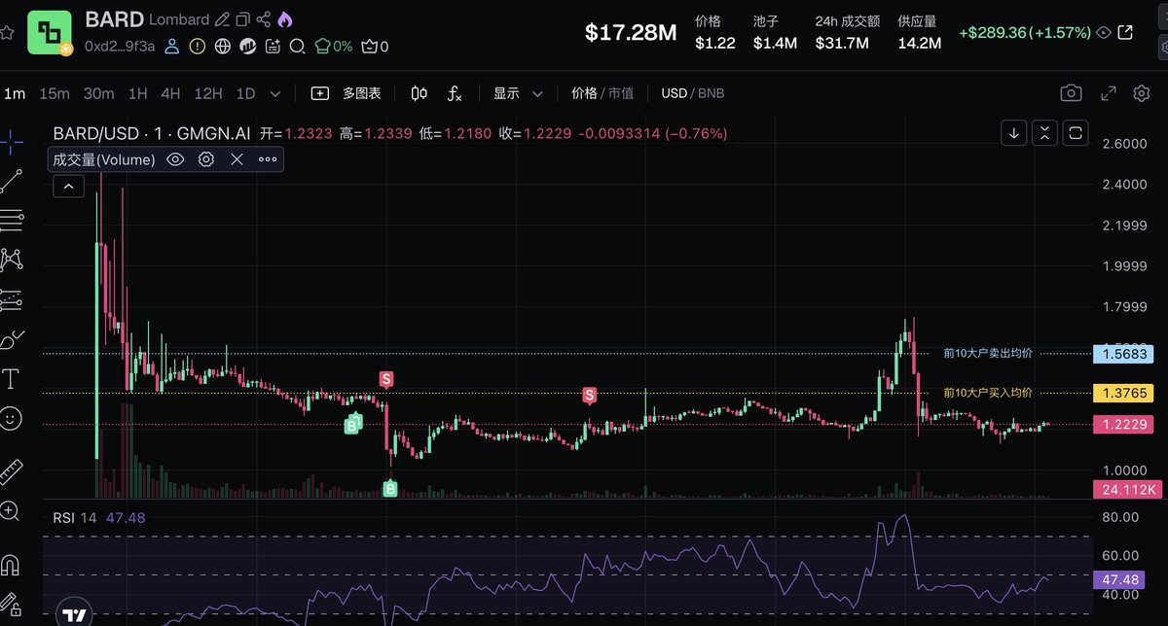Image resolution: width=1168 pixels, height=626 pixels.
Task: Select the horizontal lines Fibonacci tool
Action: point(12,221)
